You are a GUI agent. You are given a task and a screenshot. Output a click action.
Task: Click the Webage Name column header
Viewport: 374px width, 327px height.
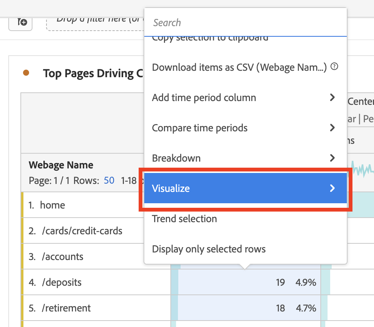[61, 165]
